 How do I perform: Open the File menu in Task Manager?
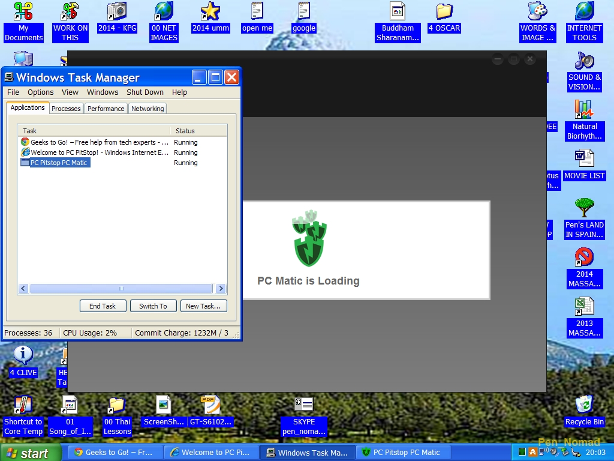click(x=13, y=92)
